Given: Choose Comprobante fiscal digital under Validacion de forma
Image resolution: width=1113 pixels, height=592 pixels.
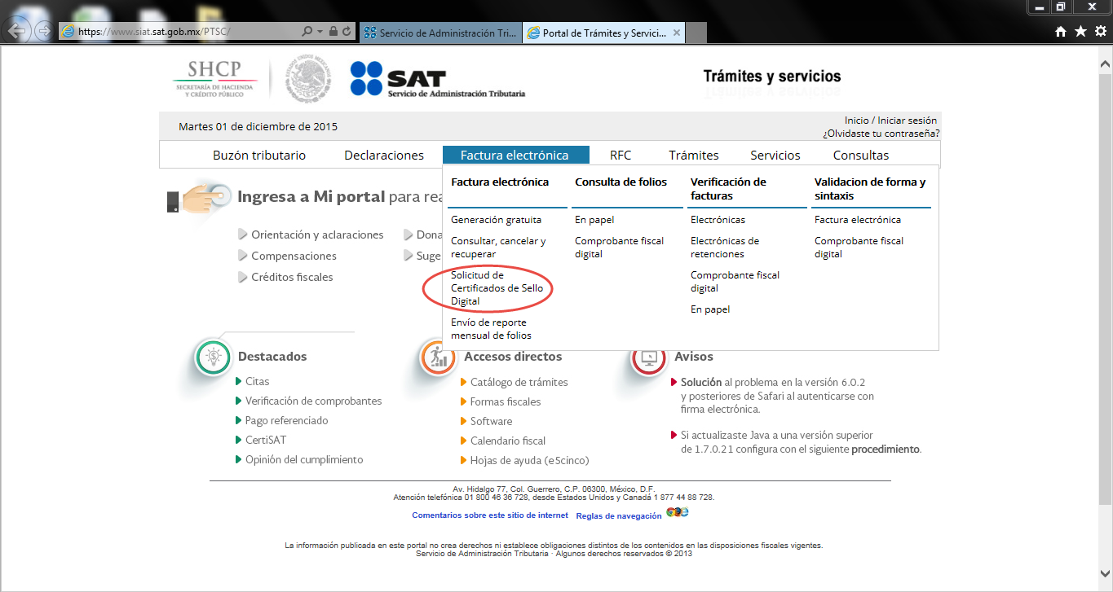Looking at the screenshot, I should point(859,248).
